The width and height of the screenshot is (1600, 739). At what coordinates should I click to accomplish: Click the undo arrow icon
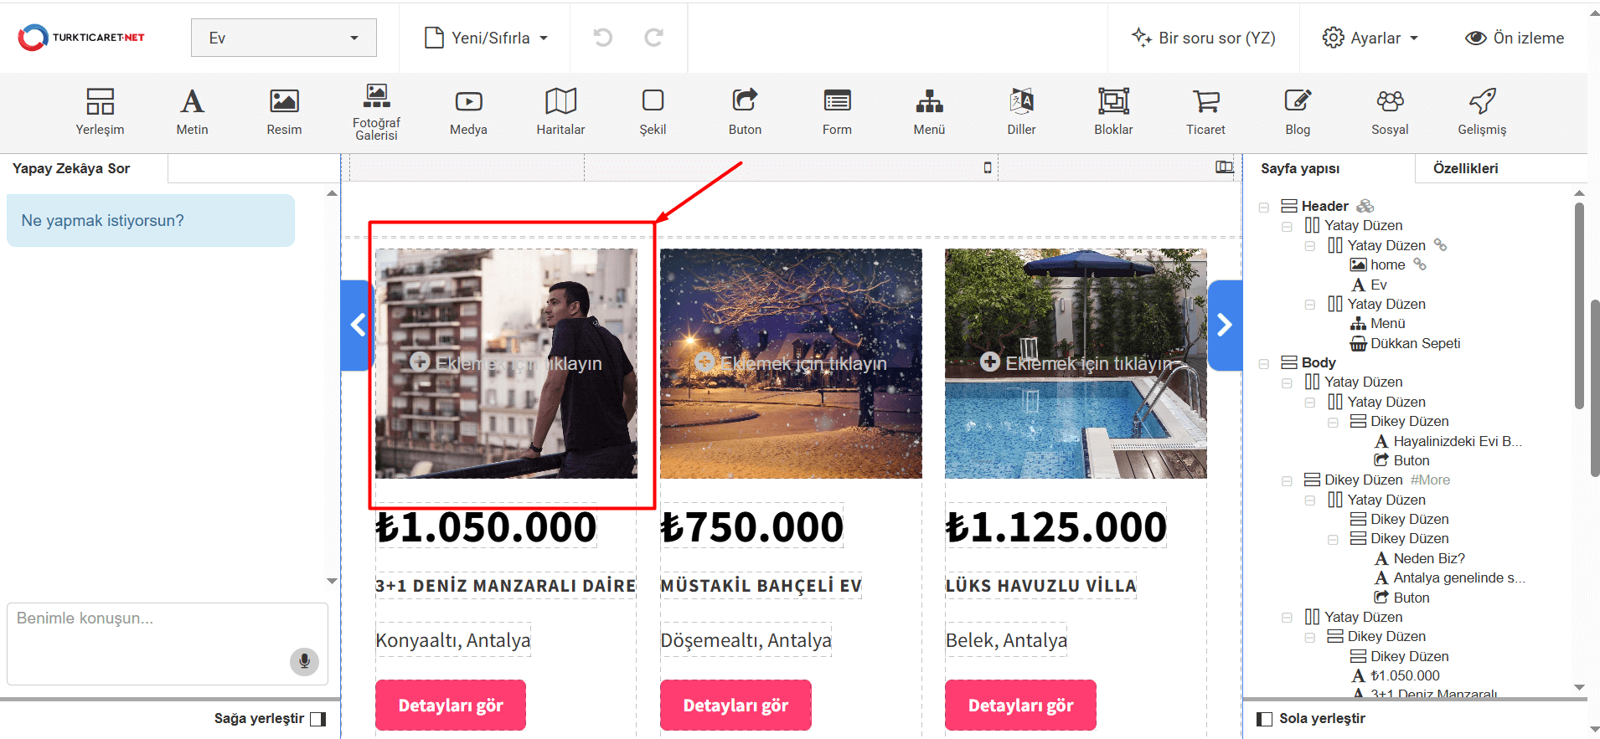click(x=602, y=38)
